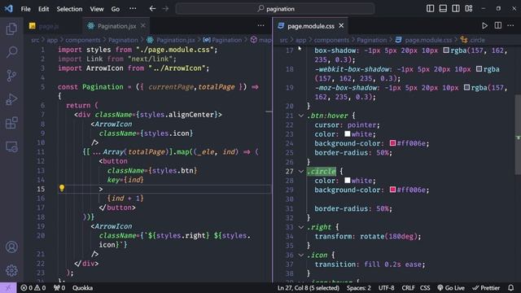Open the #ff006e swatch on line 29
521x293 pixels.
click(392, 190)
